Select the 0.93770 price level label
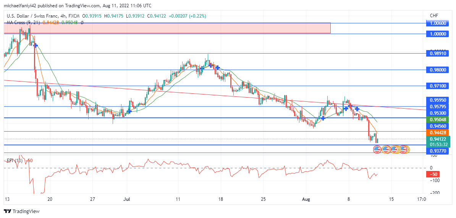456x218 pixels. pyautogui.click(x=438, y=151)
